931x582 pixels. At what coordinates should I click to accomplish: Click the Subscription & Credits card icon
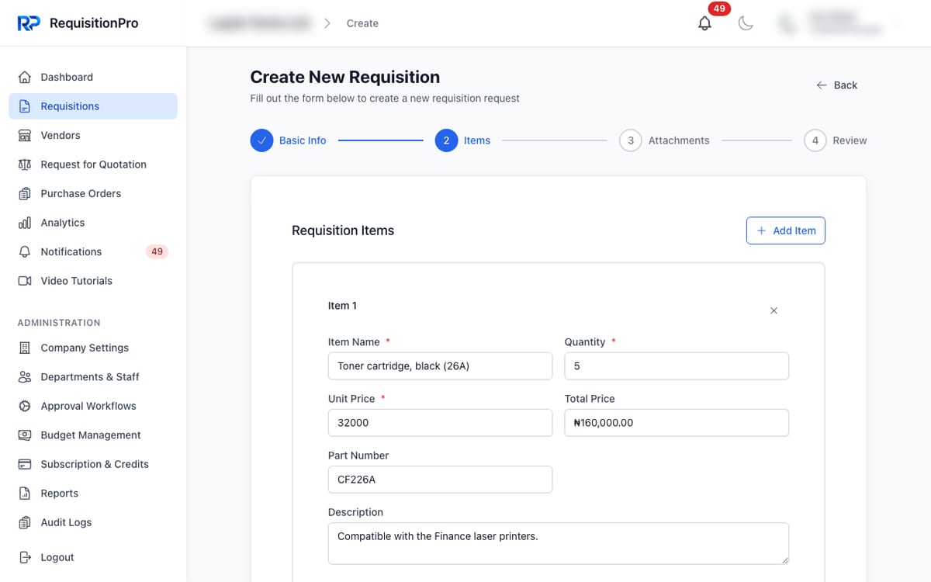click(25, 465)
